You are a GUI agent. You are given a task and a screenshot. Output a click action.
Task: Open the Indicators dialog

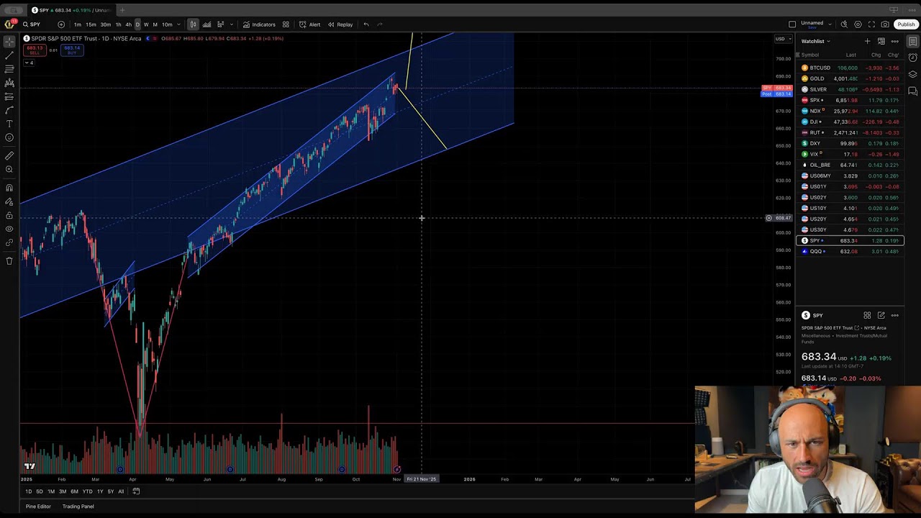259,24
